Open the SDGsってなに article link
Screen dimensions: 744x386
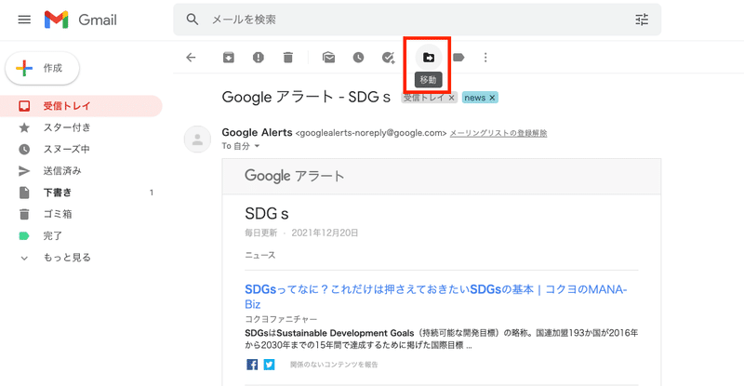click(435, 297)
